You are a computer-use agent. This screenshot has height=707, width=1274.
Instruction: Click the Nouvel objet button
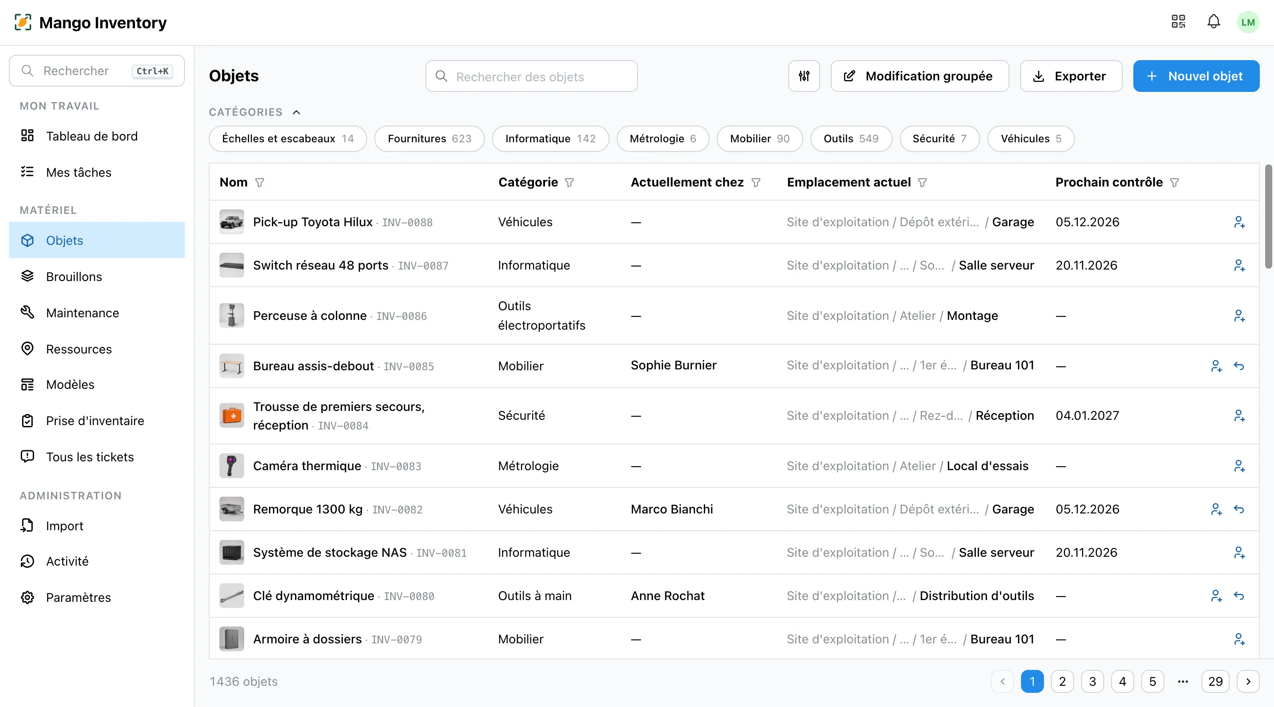point(1196,76)
